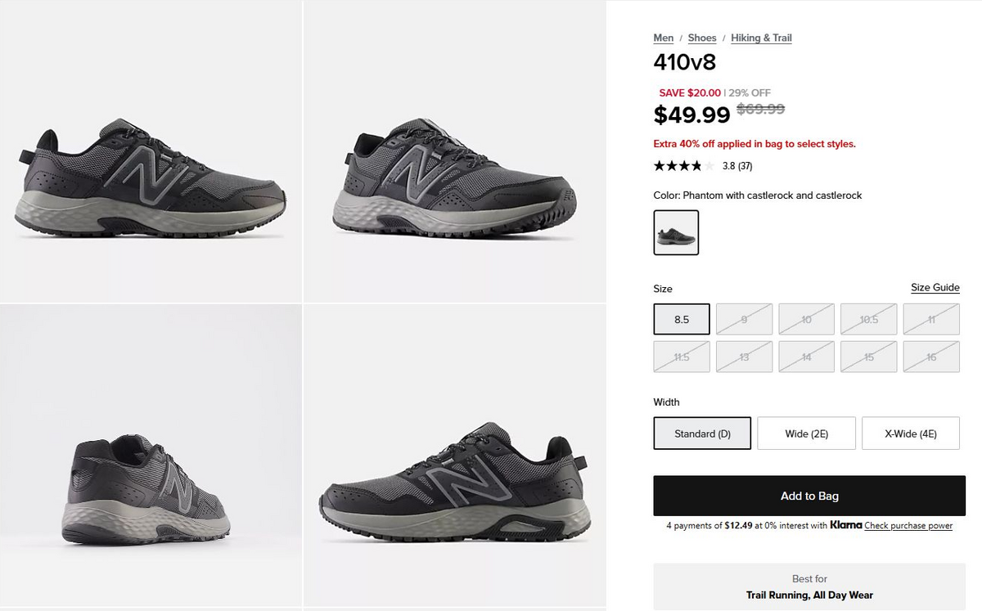The width and height of the screenshot is (982, 611).
Task: Open the right-facing shoe image
Action: point(454,456)
